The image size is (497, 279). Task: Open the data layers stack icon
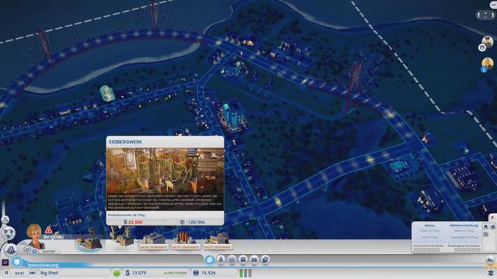tap(490, 273)
